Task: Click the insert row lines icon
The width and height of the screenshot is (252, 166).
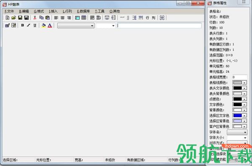Action: [134, 18]
